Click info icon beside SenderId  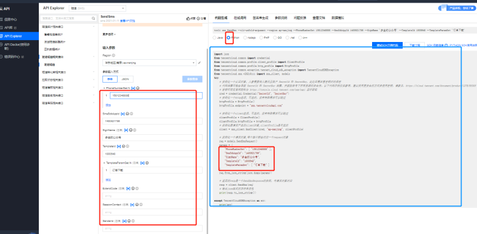tap(134, 221)
